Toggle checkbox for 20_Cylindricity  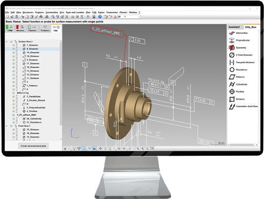click(13, 119)
